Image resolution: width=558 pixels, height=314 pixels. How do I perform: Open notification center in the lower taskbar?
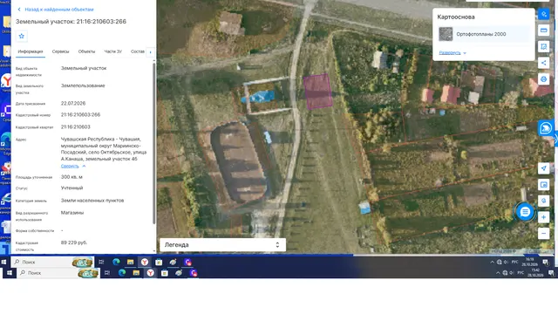[x=551, y=273]
